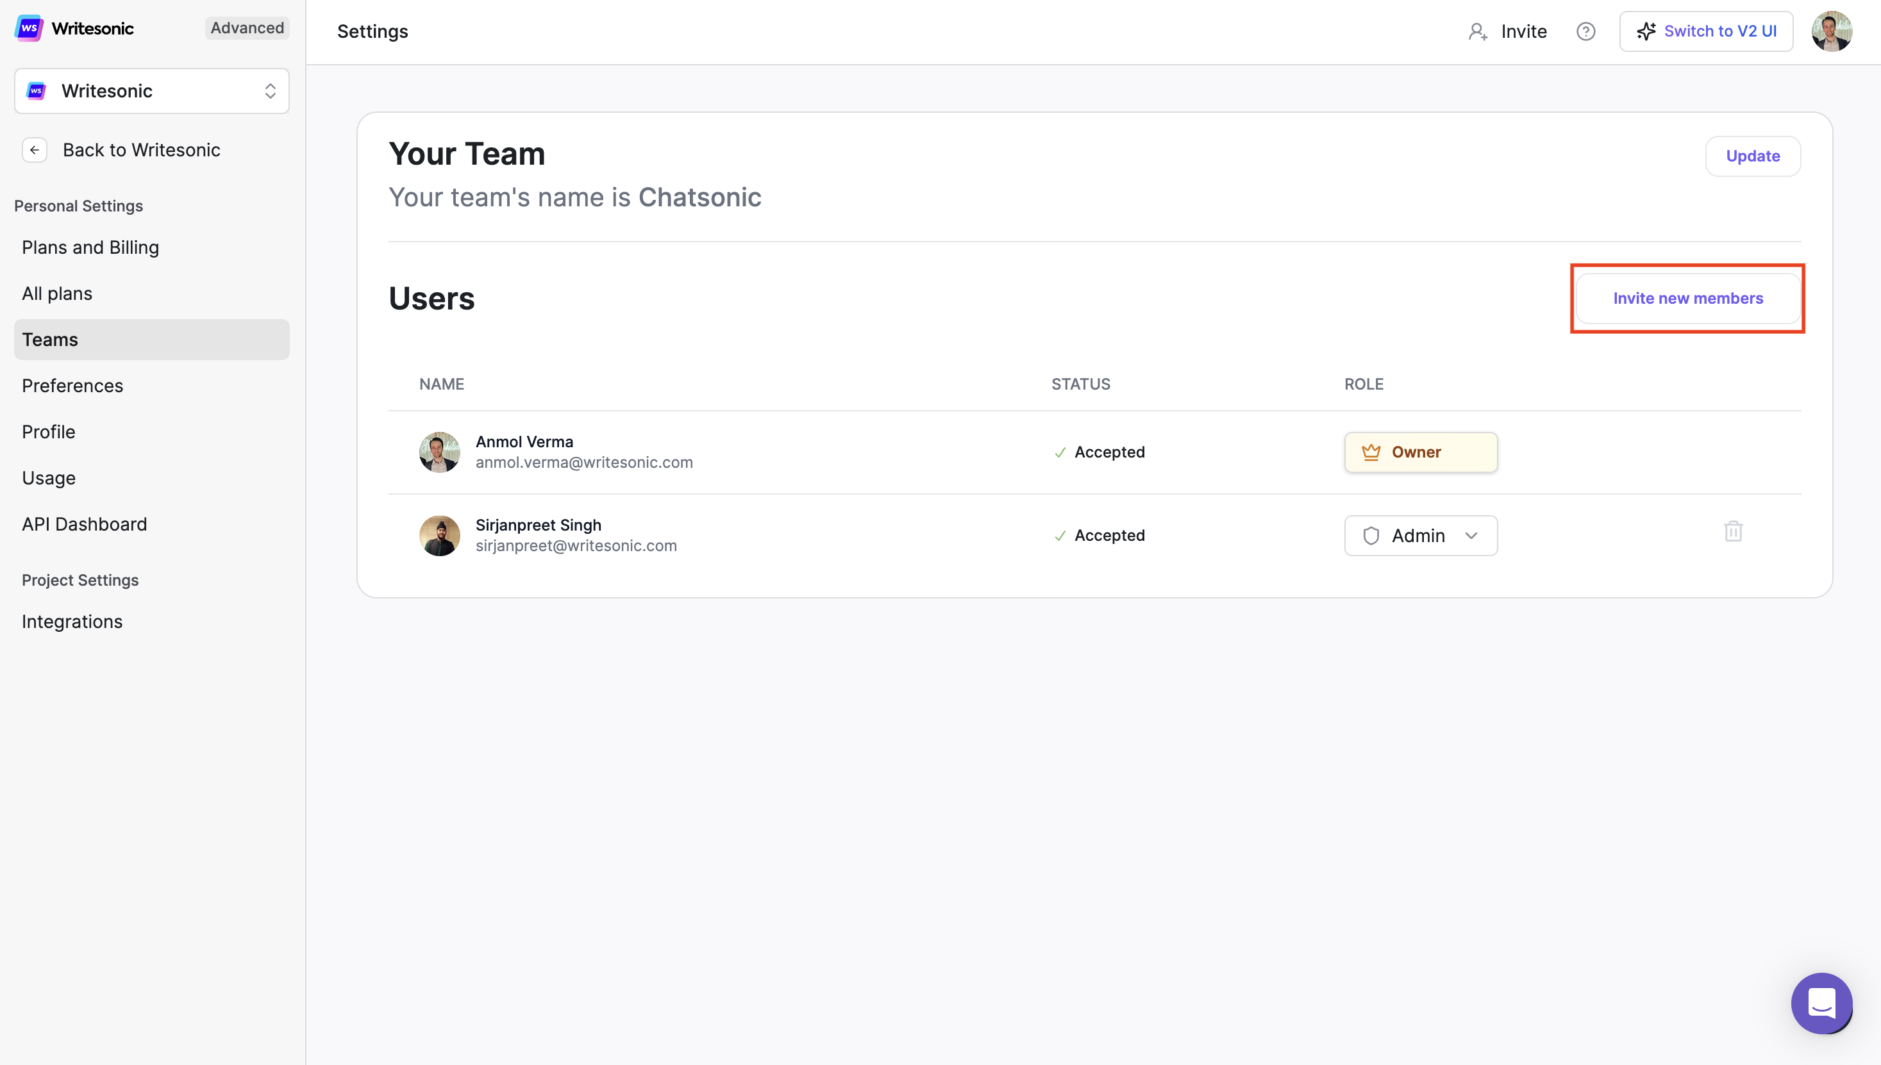Viewport: 1881px width, 1065px height.
Task: Click the Advanced plan badge
Action: tap(247, 28)
